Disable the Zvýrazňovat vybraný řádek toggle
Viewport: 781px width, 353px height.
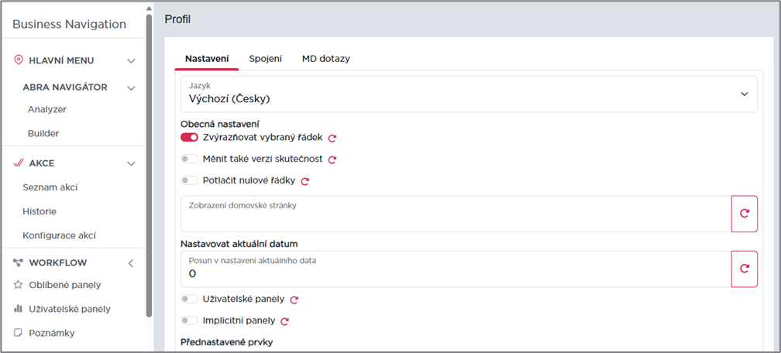click(189, 138)
